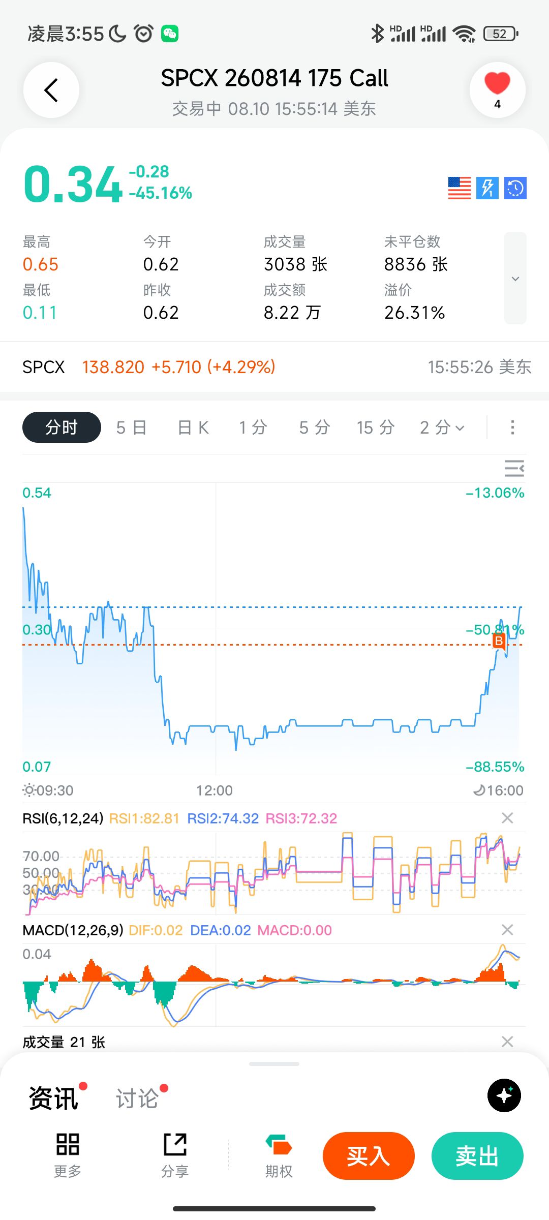Viewport: 549px width, 1220px height.
Task: Open the blue clock history icon
Action: (515, 188)
